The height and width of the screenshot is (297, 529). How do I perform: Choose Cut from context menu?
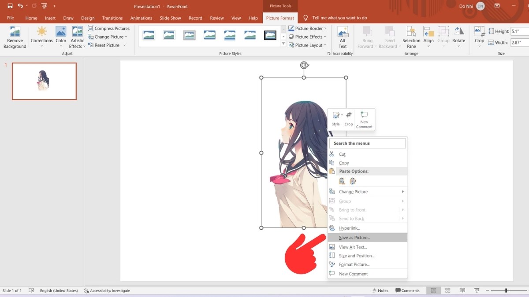tap(368, 154)
